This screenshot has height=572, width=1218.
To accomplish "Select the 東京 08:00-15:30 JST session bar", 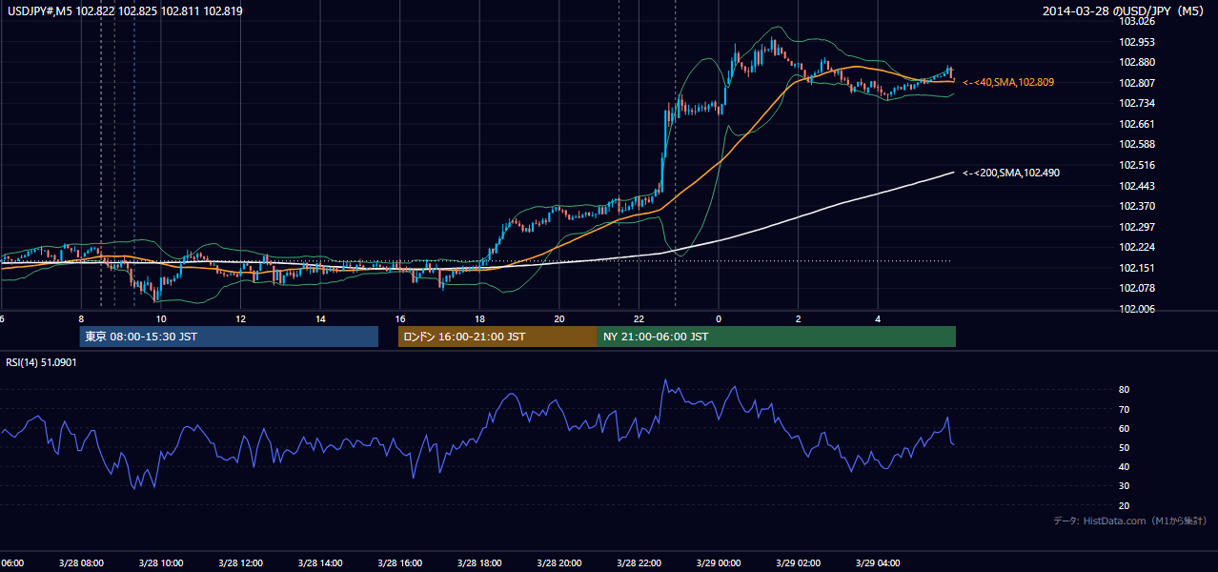I will (229, 337).
